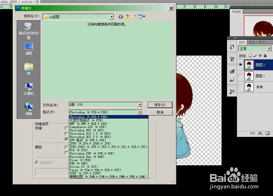Toggle 缩览图(T) thumbnail checkbox
This screenshot has width=273, height=196.
point(37,163)
